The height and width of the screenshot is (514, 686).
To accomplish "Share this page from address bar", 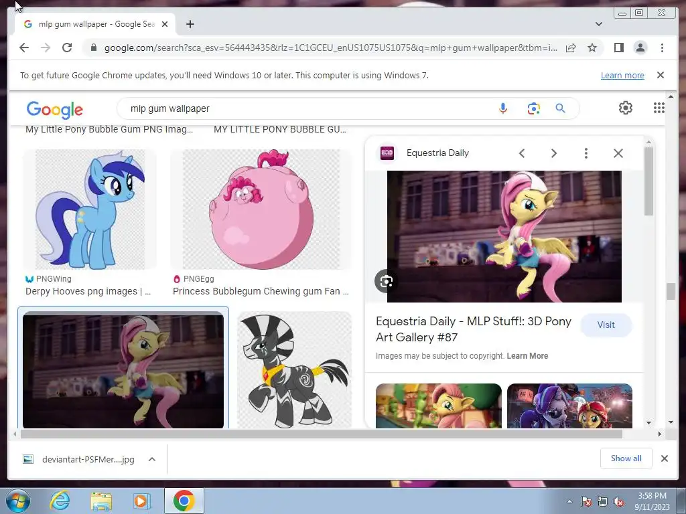I will click(x=571, y=48).
